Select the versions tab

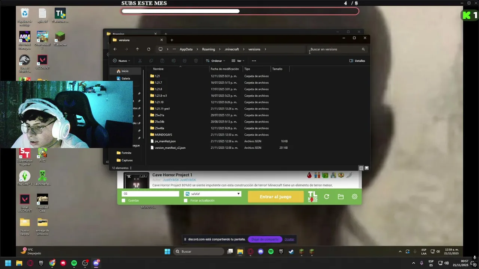click(137, 40)
